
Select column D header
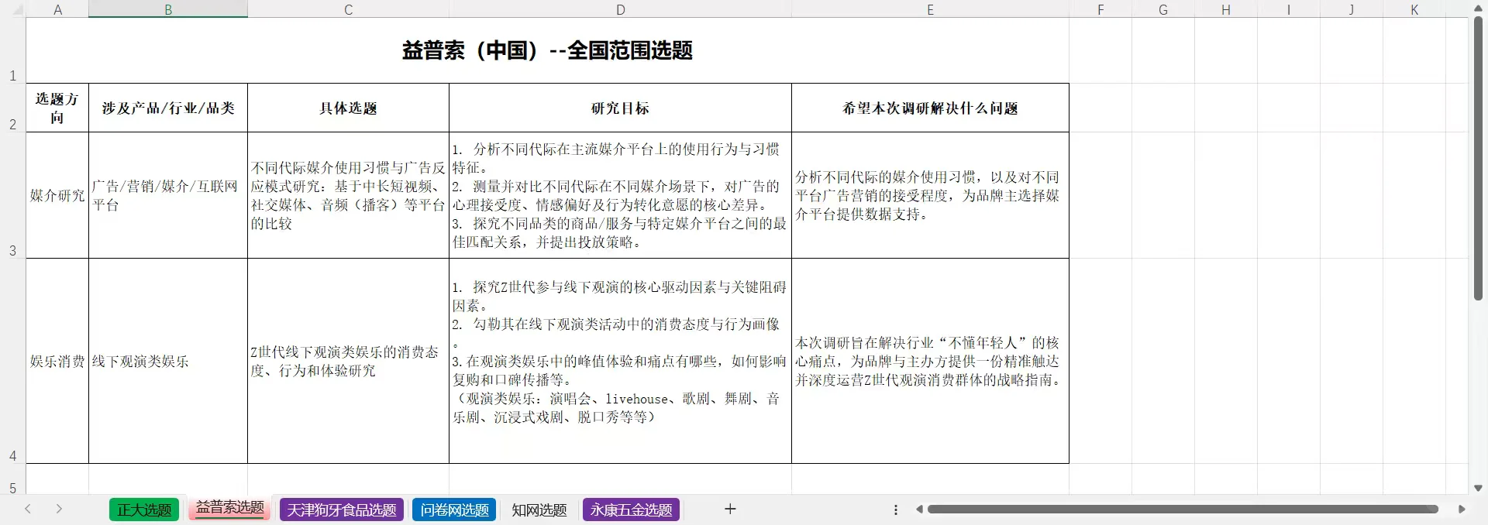pyautogui.click(x=620, y=9)
